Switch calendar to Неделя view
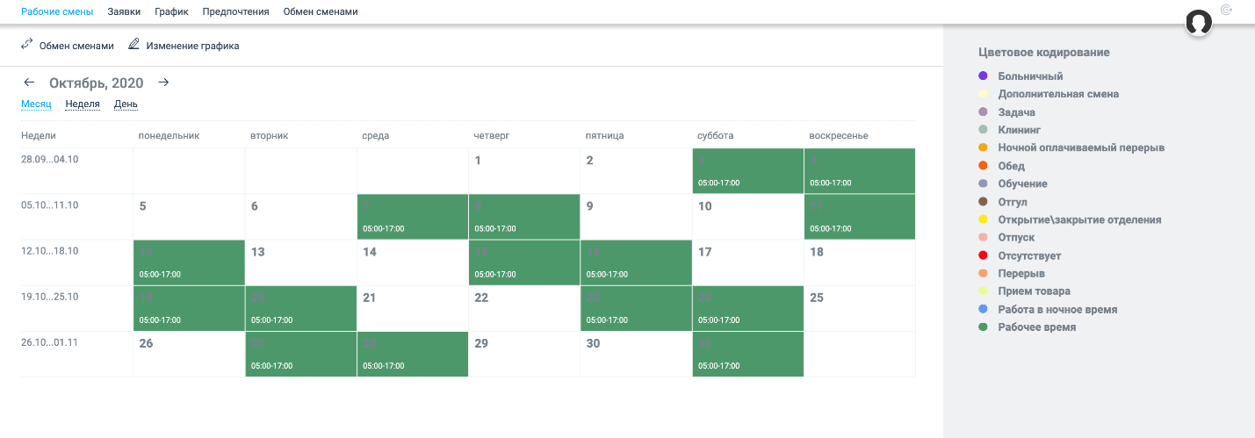This screenshot has width=1255, height=438. click(x=83, y=104)
